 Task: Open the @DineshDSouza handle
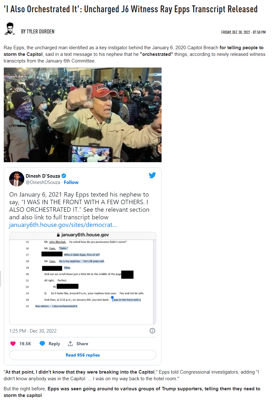coord(43,182)
